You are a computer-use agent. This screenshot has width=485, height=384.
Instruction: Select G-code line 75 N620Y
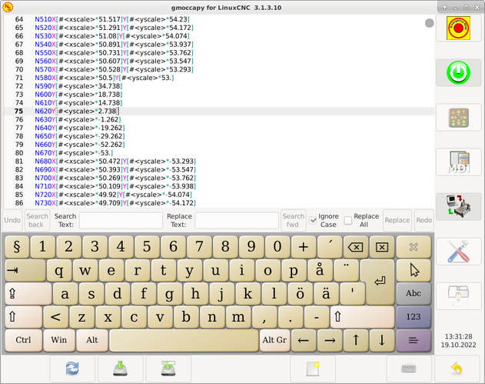[77, 112]
